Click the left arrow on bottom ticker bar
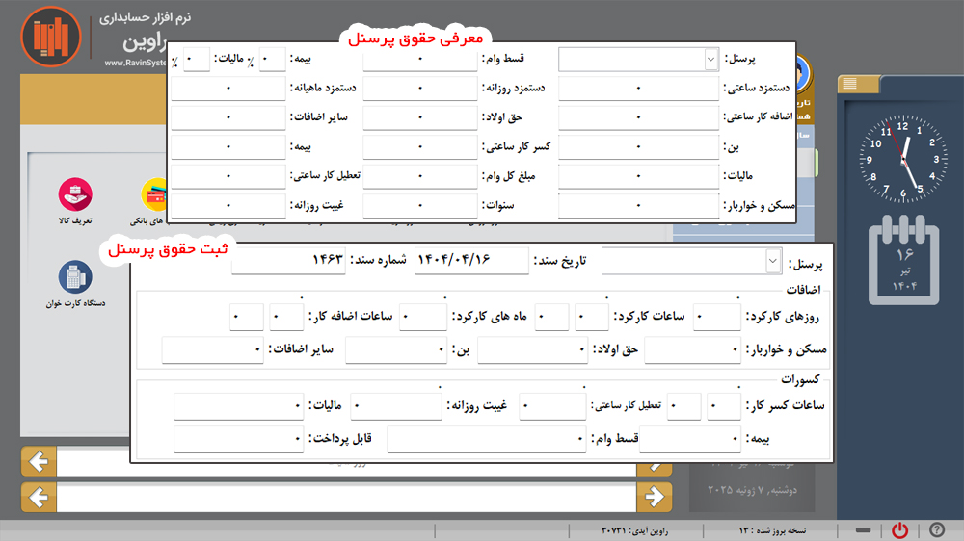 (39, 497)
